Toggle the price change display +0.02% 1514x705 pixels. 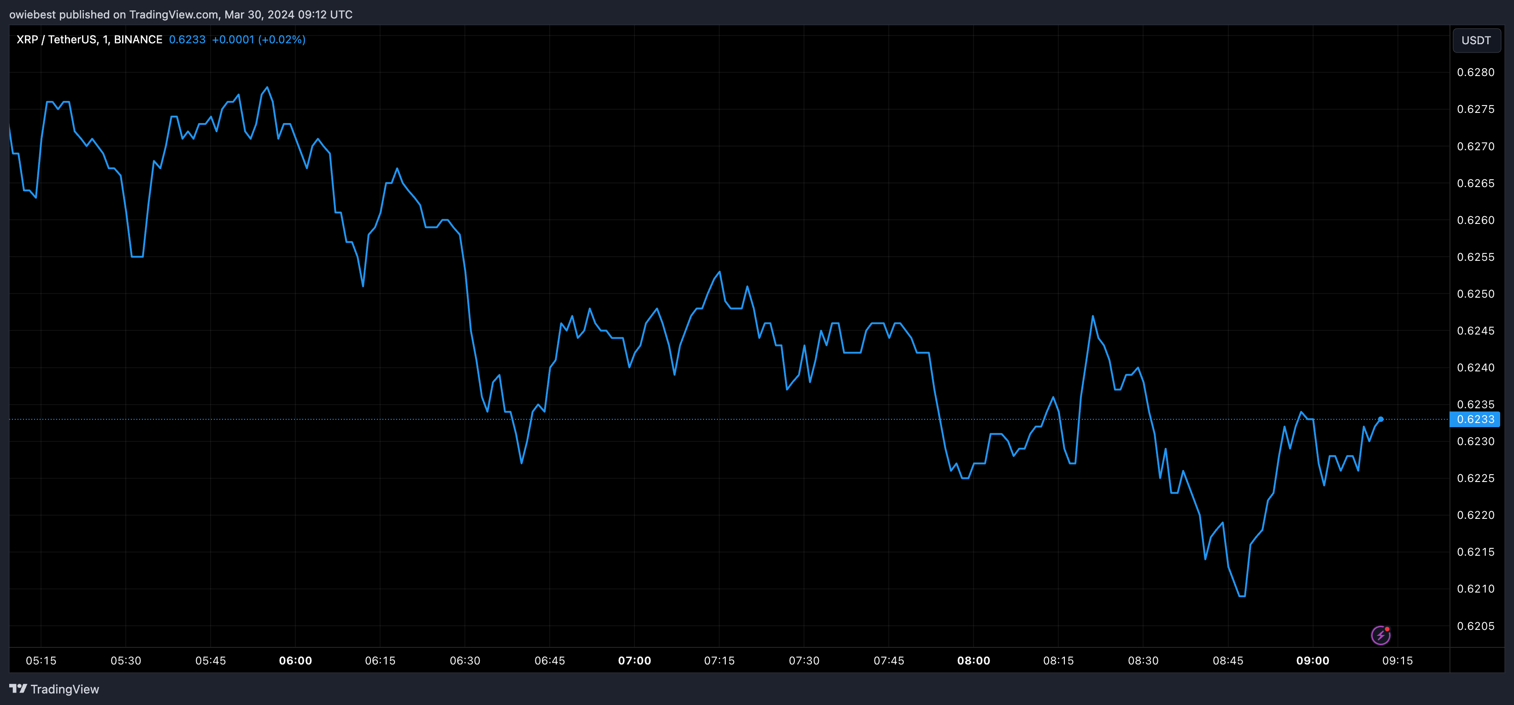coord(283,39)
